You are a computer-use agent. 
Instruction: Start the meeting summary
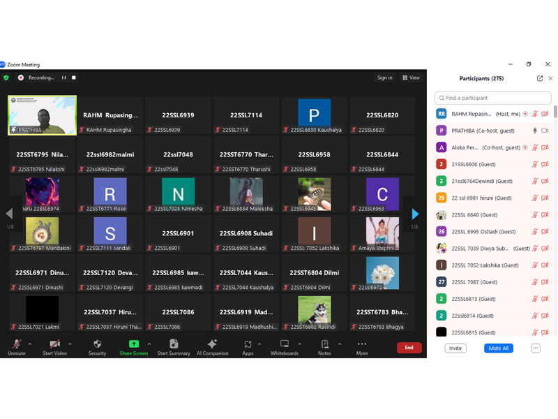pos(174,347)
